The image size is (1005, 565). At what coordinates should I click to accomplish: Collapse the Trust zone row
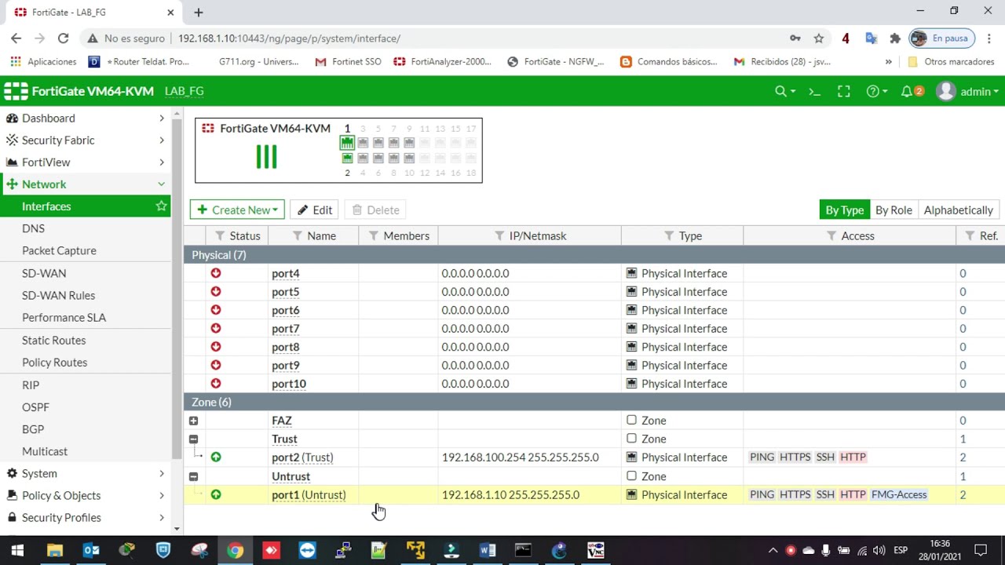[x=193, y=439]
